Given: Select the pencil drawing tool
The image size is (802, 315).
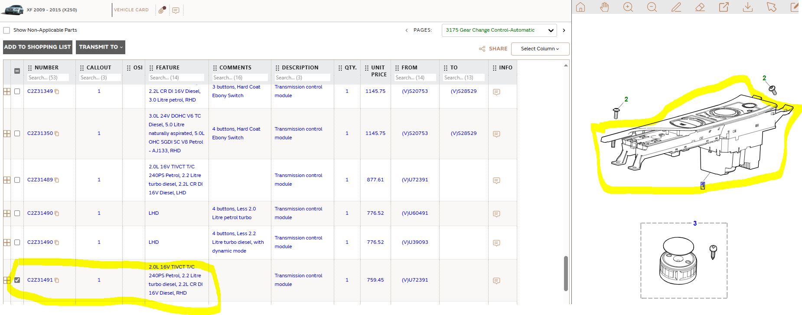Looking at the screenshot, I should (676, 7).
